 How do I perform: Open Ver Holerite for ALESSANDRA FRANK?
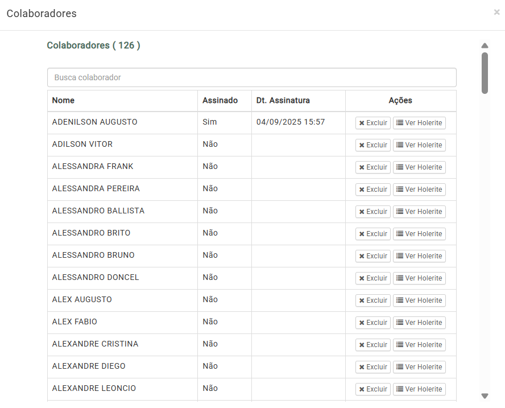click(x=419, y=167)
